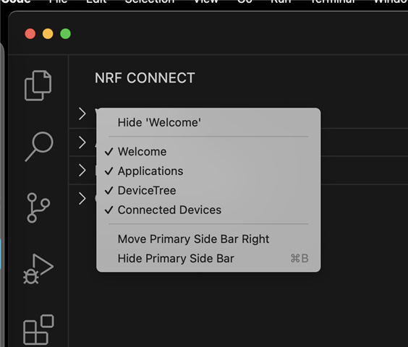Expand the first sidebar section chevron

coord(82,114)
